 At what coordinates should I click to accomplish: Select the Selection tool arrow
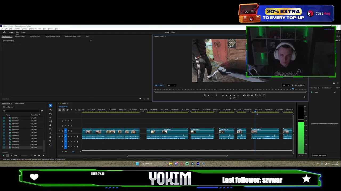[50, 106]
